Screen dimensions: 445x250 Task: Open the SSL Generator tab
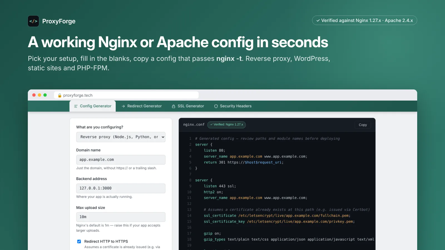[188, 106]
